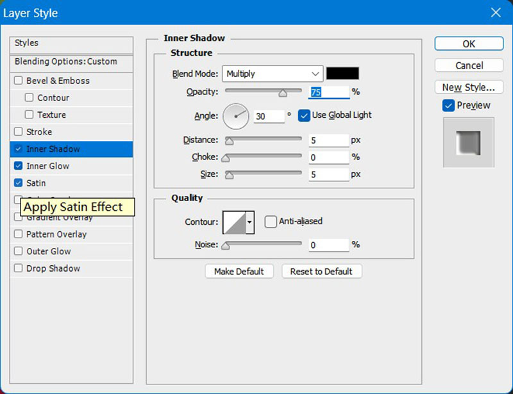The height and width of the screenshot is (394, 513).
Task: Click the New Style... button
Action: coord(469,87)
